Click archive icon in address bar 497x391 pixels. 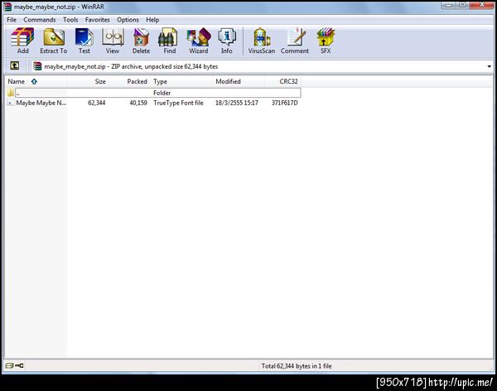click(37, 66)
